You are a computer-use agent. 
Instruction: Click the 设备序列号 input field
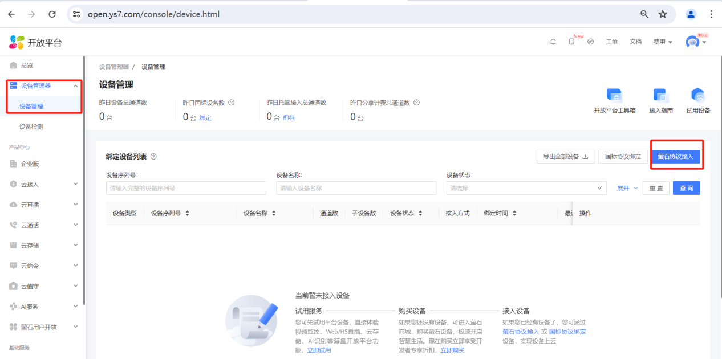point(186,188)
